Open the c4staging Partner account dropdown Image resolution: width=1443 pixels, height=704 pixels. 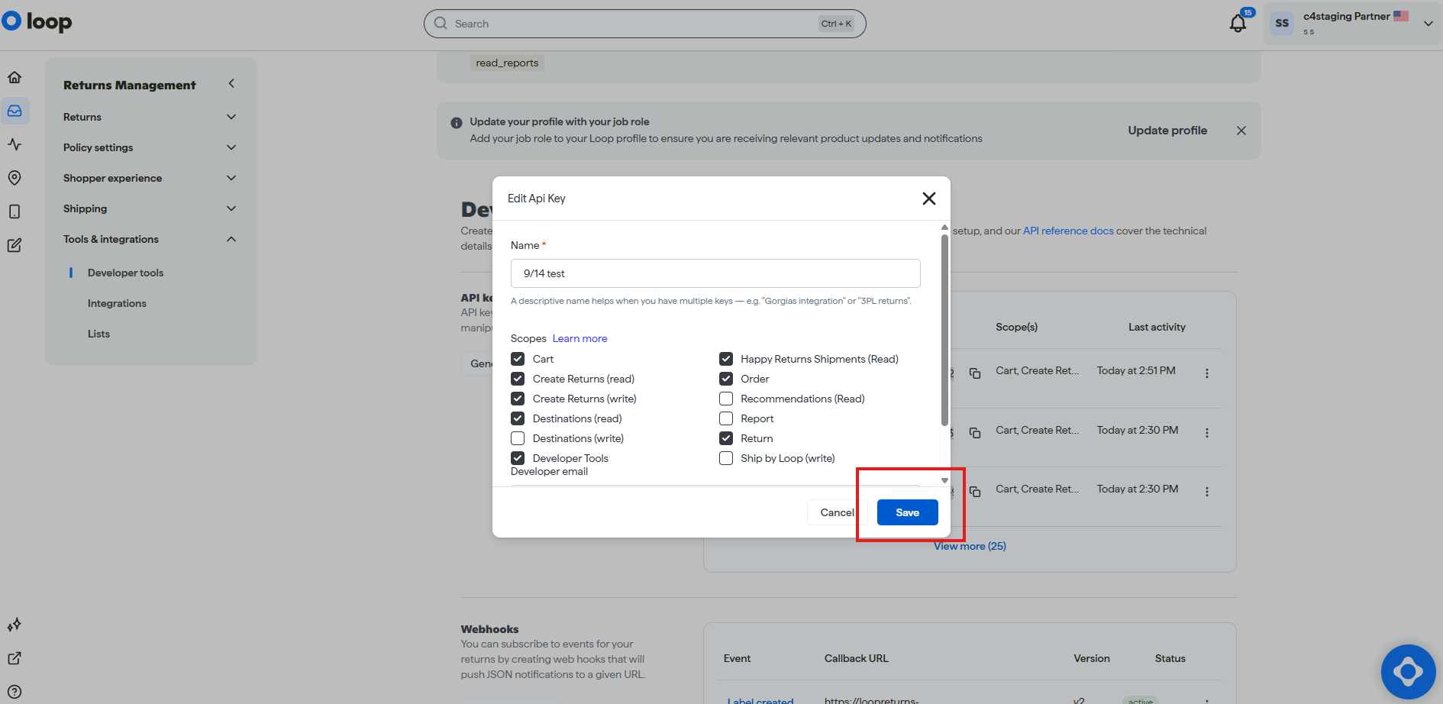pos(1352,24)
